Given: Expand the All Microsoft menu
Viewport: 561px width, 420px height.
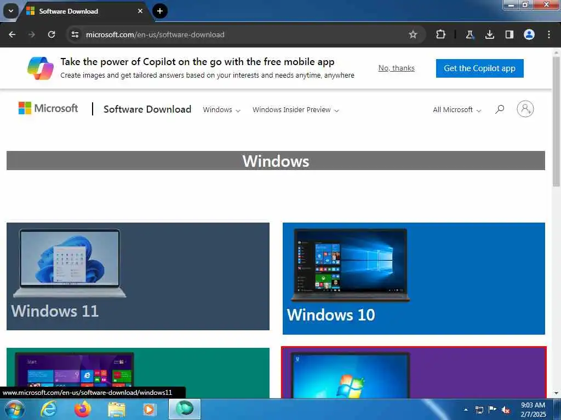Looking at the screenshot, I should (x=457, y=109).
